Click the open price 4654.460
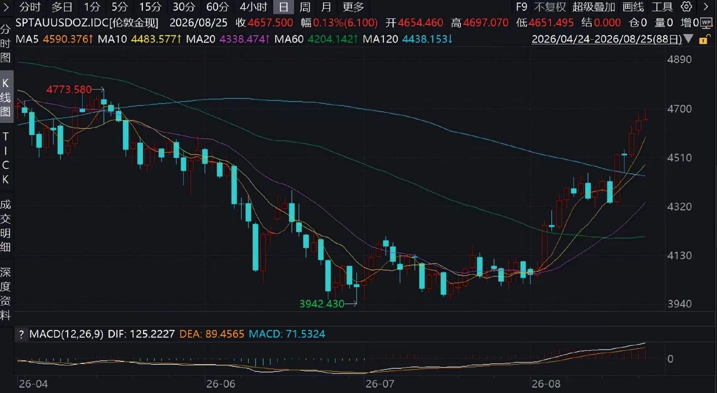 (420, 23)
